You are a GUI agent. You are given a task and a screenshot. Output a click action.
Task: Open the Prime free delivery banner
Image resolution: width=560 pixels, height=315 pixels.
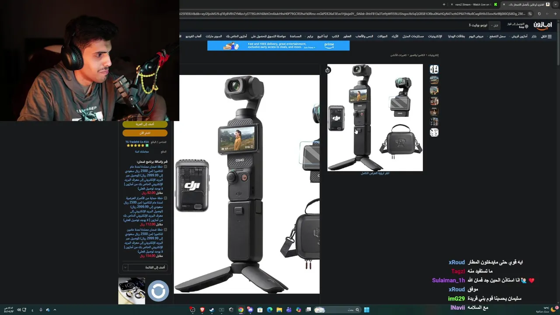[x=278, y=45]
